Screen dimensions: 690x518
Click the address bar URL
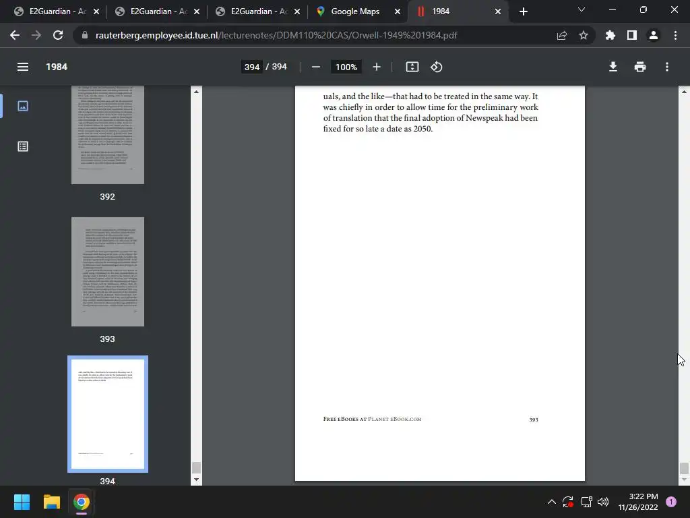click(x=276, y=35)
